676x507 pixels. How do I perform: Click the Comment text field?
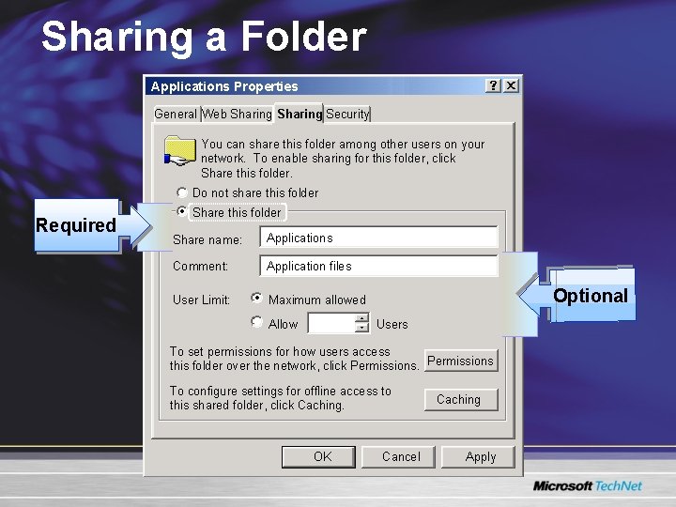pyautogui.click(x=378, y=266)
